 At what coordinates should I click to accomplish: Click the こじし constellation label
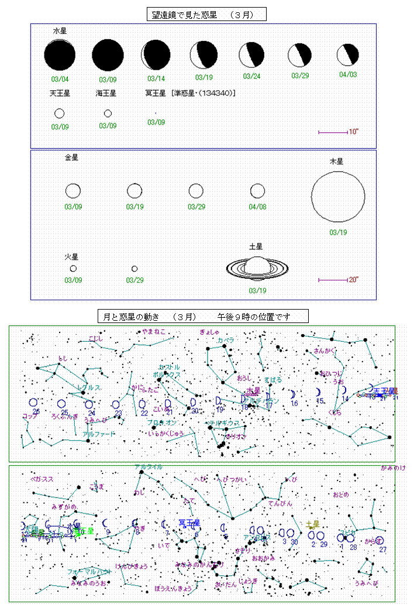96,338
